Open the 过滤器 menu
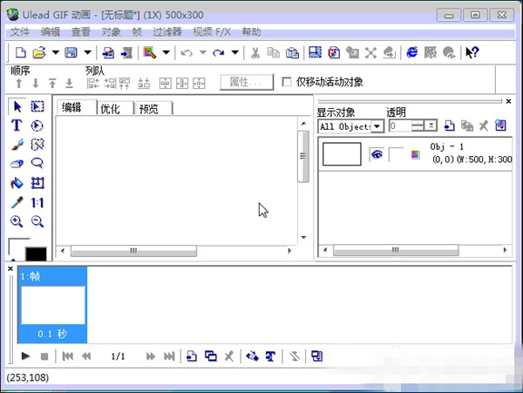 (x=169, y=31)
